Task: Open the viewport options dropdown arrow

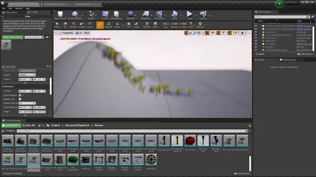Action: click(56, 33)
